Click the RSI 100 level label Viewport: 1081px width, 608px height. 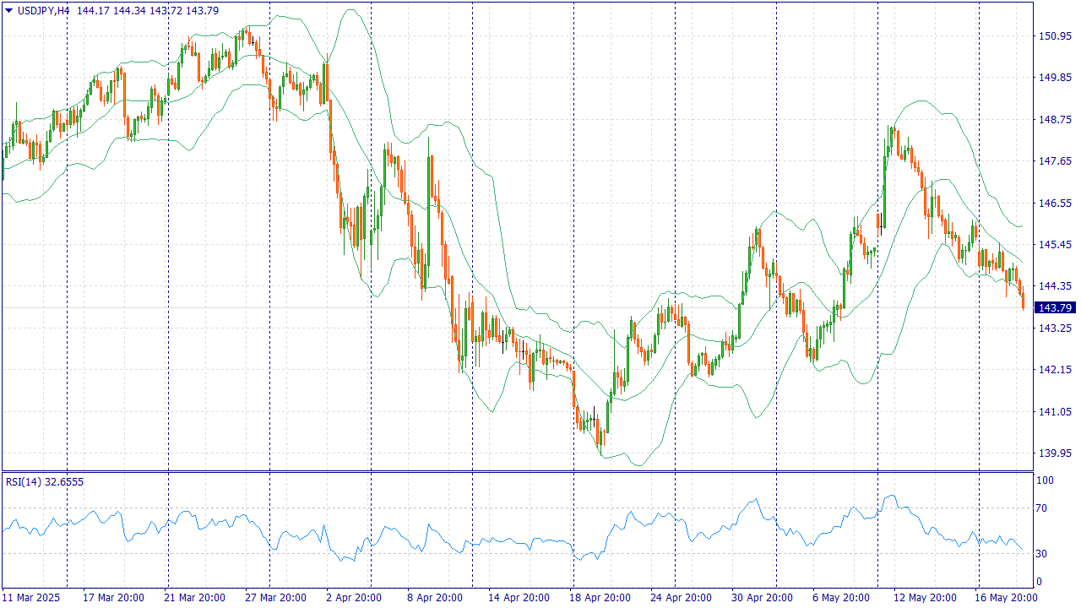coord(1046,480)
